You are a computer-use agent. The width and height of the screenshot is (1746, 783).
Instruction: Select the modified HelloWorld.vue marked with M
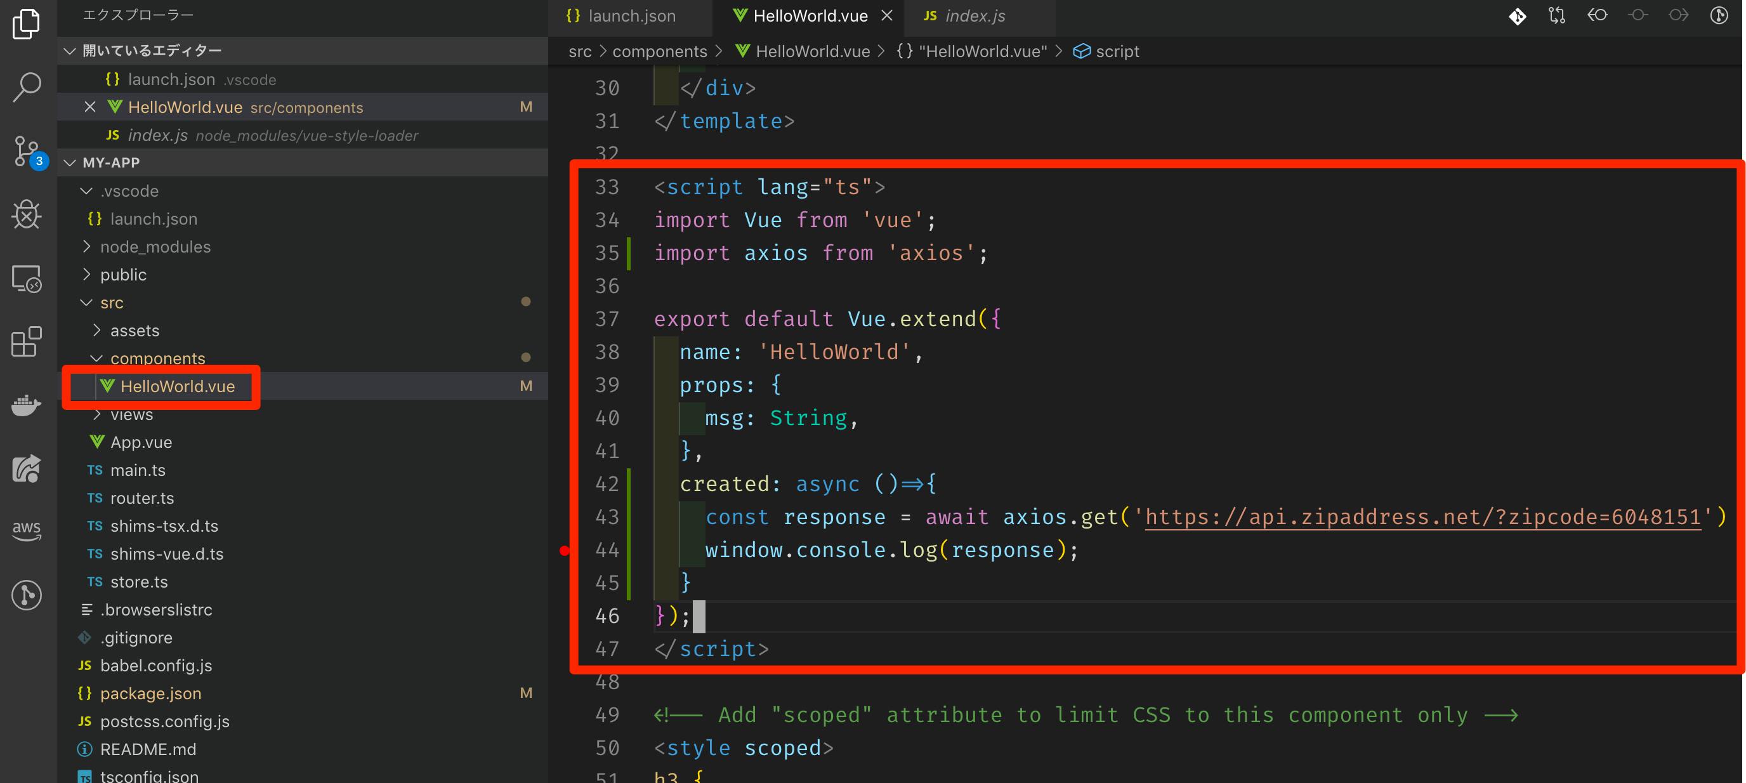[177, 386]
